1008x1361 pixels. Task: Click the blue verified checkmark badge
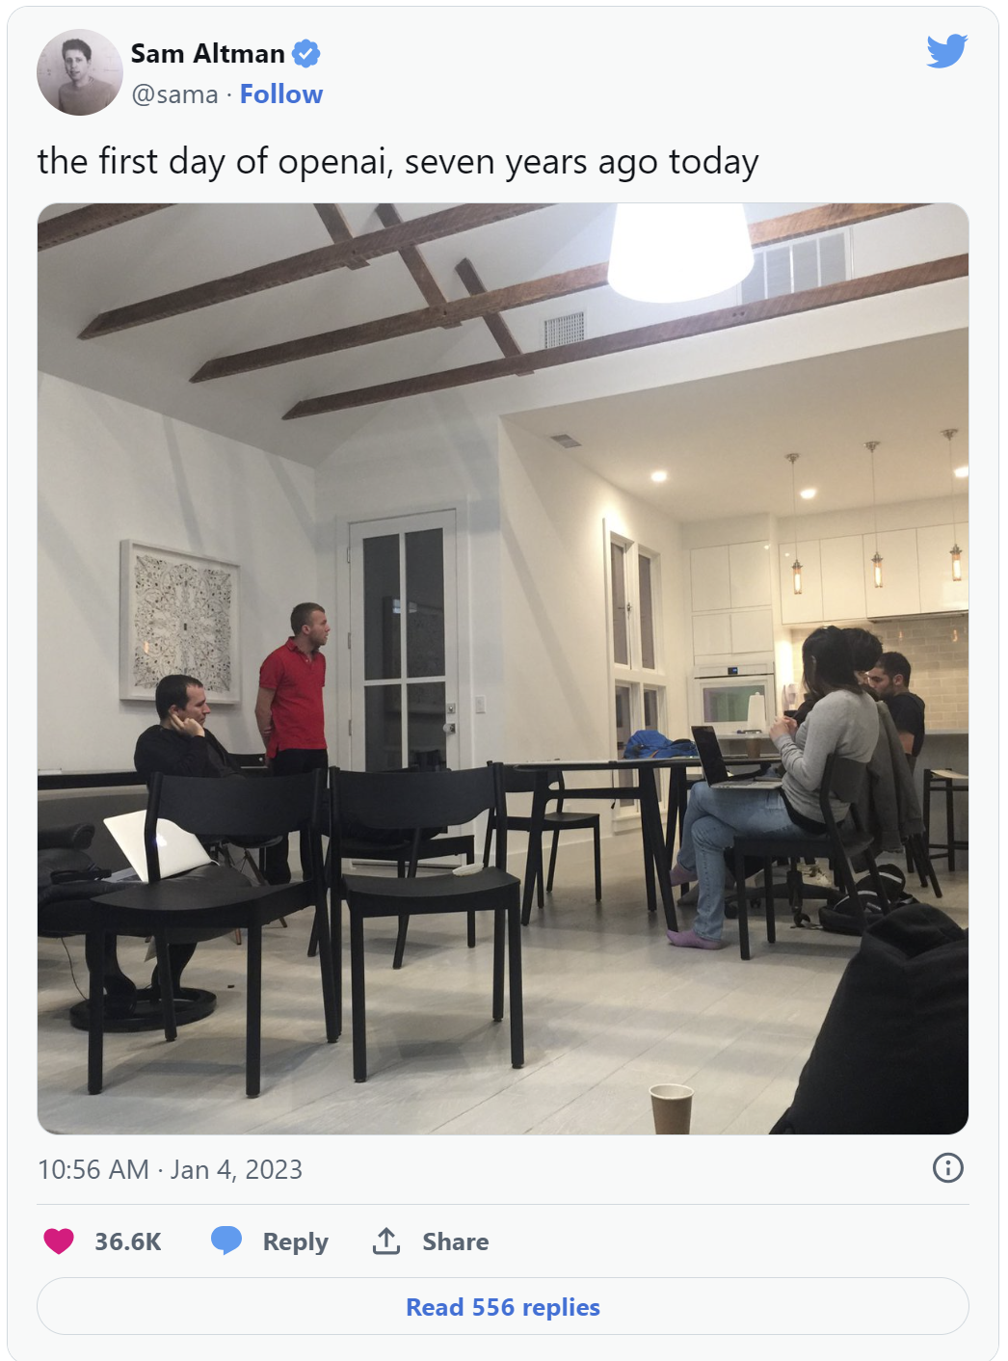pos(306,54)
